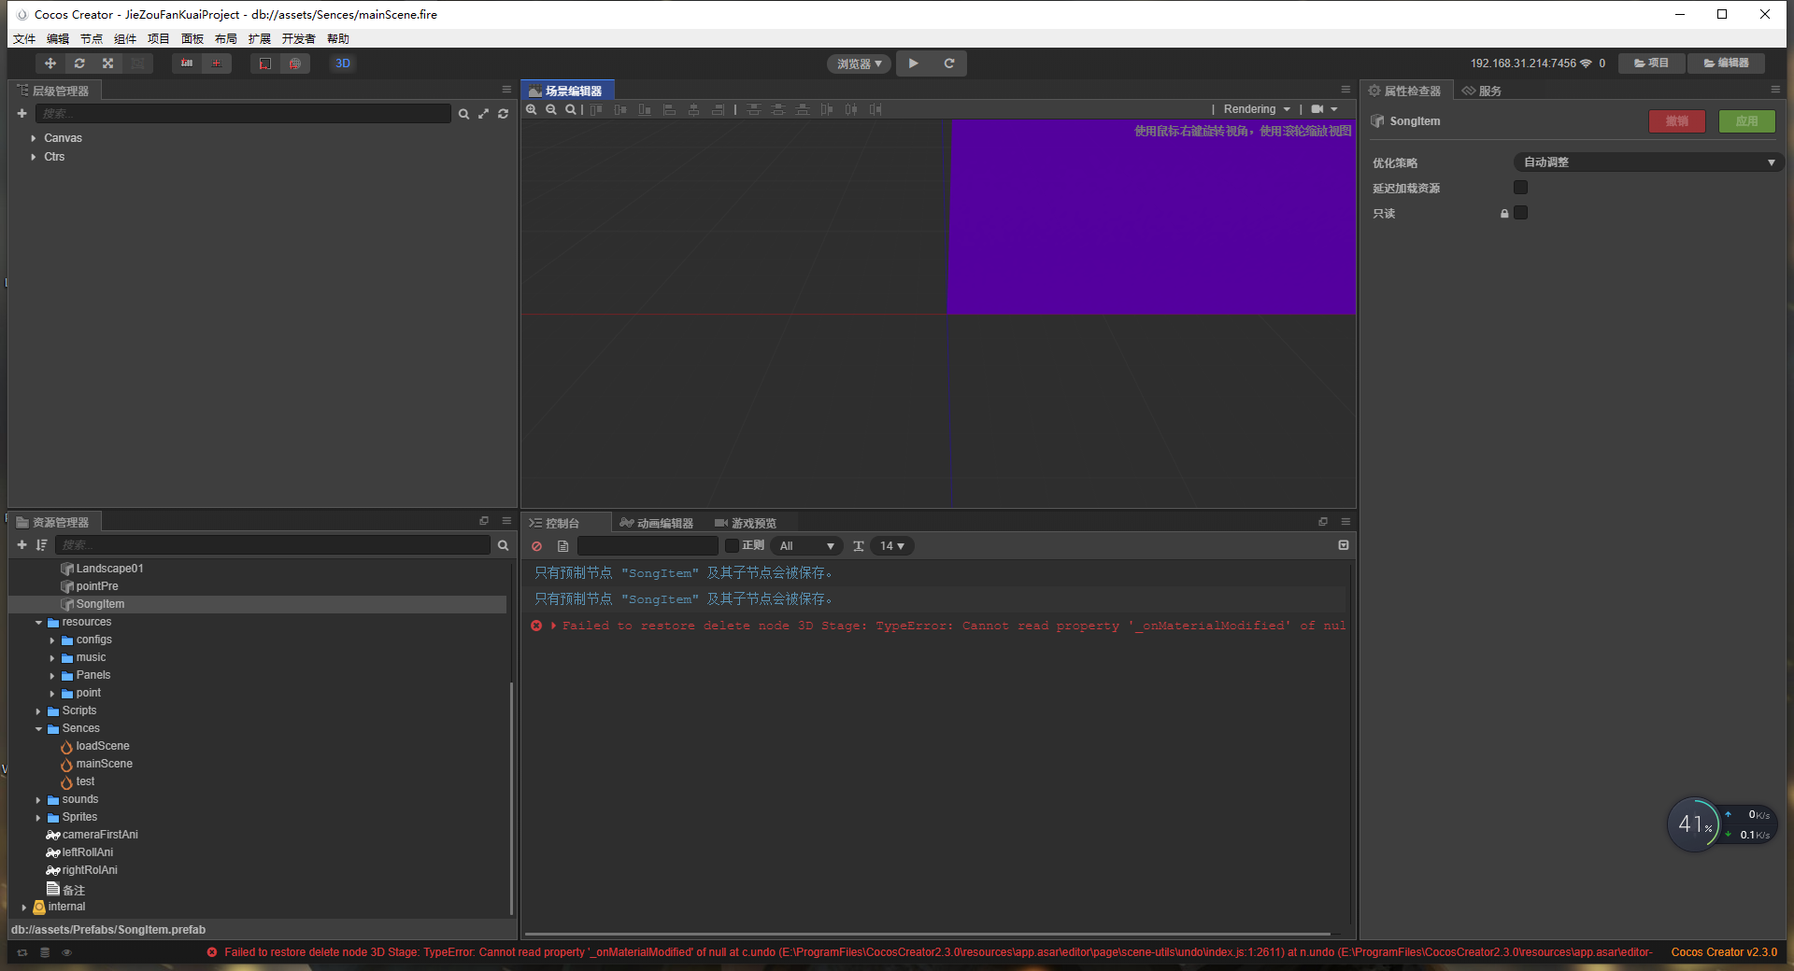The width and height of the screenshot is (1794, 971).
Task: Create a node with the hierarchy plus icon
Action: [21, 113]
